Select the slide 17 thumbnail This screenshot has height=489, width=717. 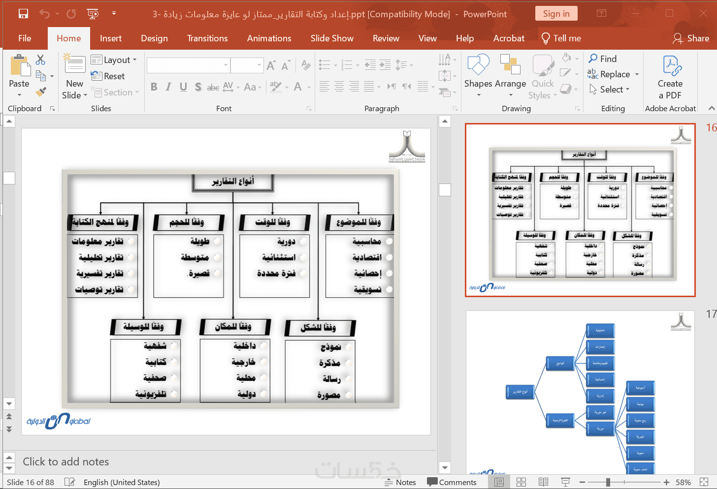[x=580, y=393]
